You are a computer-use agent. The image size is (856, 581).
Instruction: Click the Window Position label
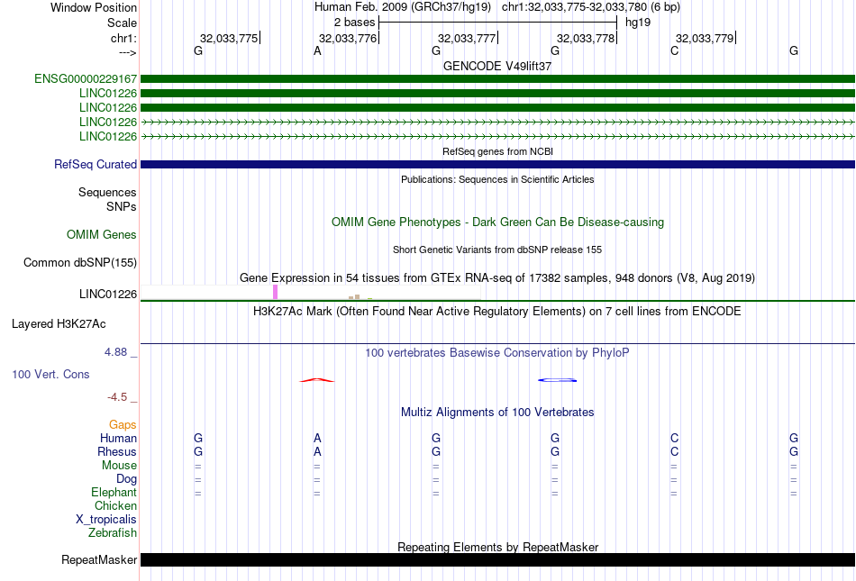[94, 7]
